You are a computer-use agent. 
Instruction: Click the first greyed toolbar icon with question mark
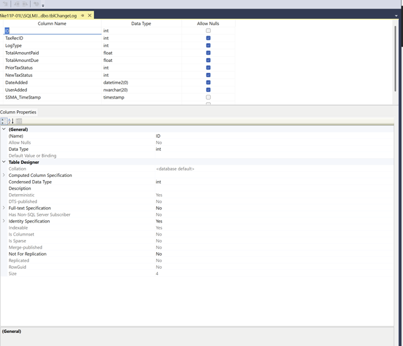pos(5,4)
